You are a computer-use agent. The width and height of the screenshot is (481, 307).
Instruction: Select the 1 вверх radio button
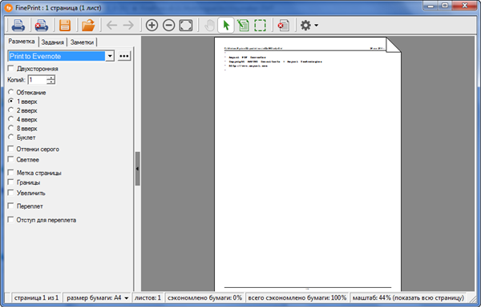pyautogui.click(x=10, y=101)
